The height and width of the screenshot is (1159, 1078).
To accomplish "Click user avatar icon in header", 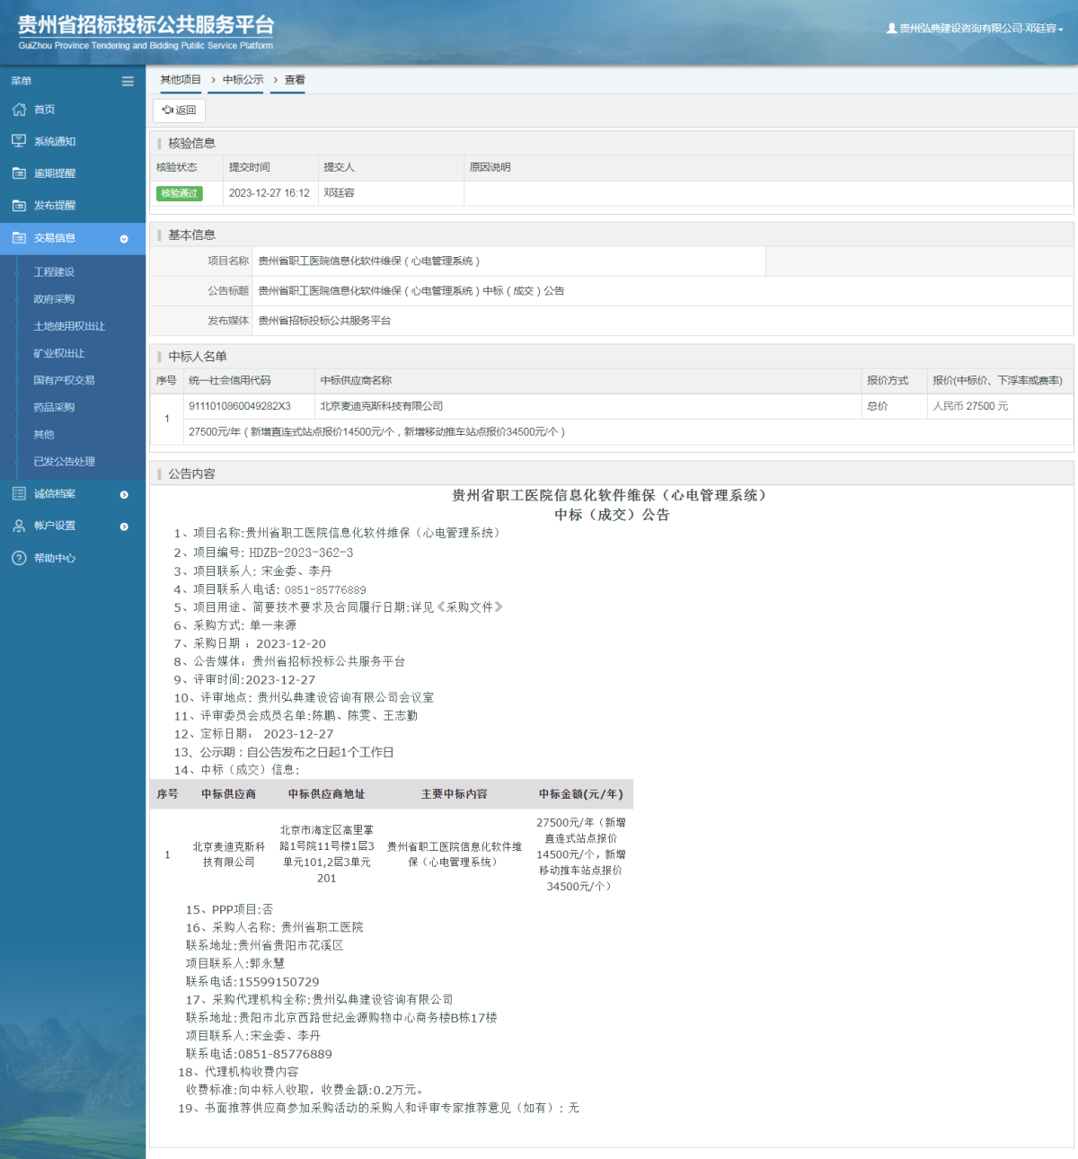I will coord(891,29).
